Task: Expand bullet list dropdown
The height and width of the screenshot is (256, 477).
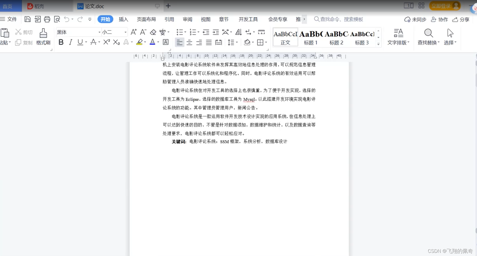Action: pyautogui.click(x=185, y=32)
